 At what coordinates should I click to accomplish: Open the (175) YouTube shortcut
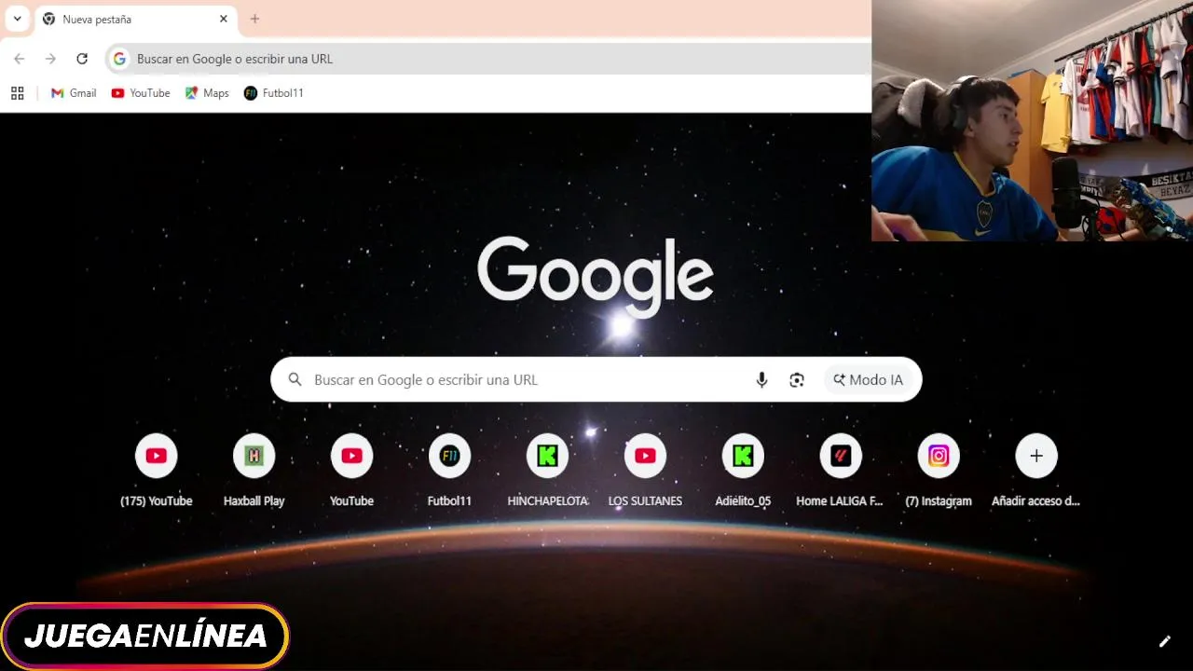click(157, 471)
